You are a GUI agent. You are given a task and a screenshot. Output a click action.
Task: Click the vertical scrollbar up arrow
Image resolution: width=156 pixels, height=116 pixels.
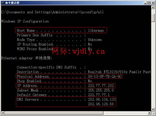153,7
